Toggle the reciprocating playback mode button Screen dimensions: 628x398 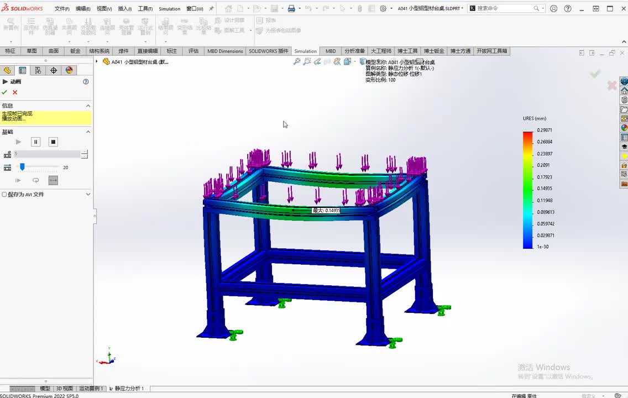(x=53, y=181)
